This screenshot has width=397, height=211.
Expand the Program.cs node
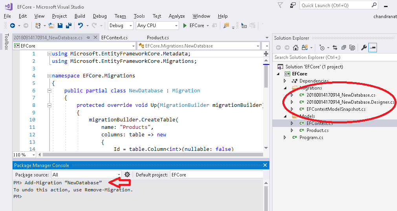285,137
